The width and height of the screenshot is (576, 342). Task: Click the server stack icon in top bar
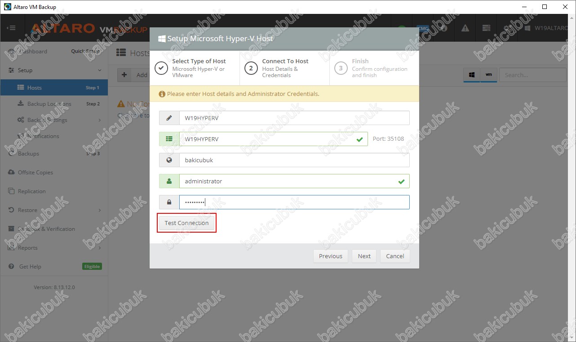tap(486, 28)
